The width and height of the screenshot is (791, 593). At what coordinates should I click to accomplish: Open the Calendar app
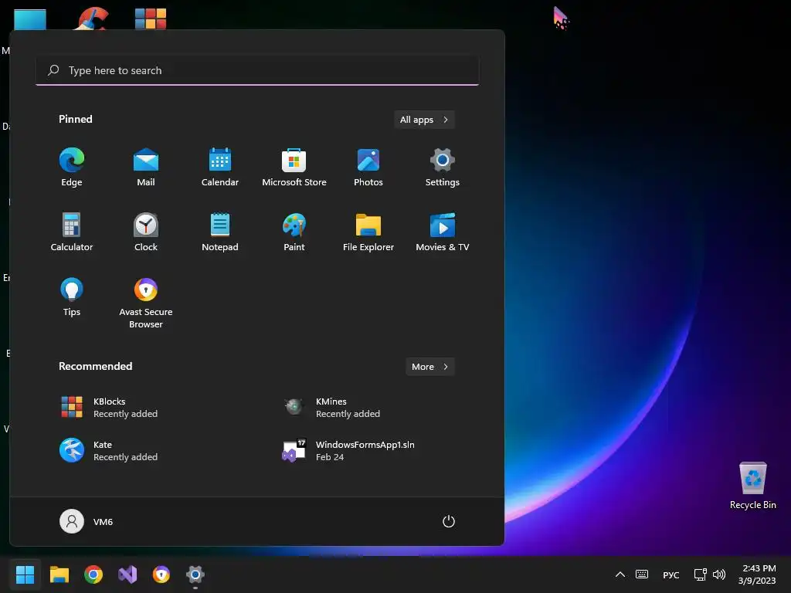(220, 168)
